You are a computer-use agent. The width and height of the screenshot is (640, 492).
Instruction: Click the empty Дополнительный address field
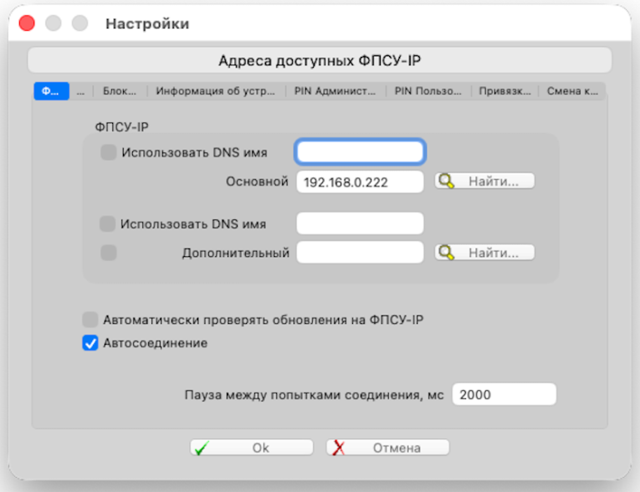click(360, 253)
